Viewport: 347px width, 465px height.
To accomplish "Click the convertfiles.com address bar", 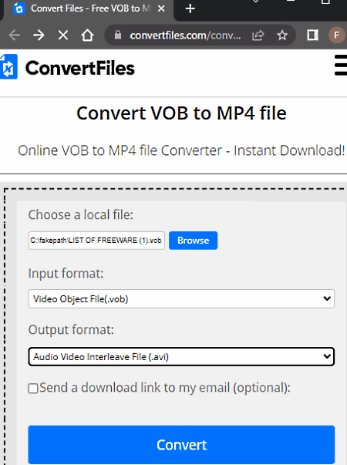I will [185, 35].
